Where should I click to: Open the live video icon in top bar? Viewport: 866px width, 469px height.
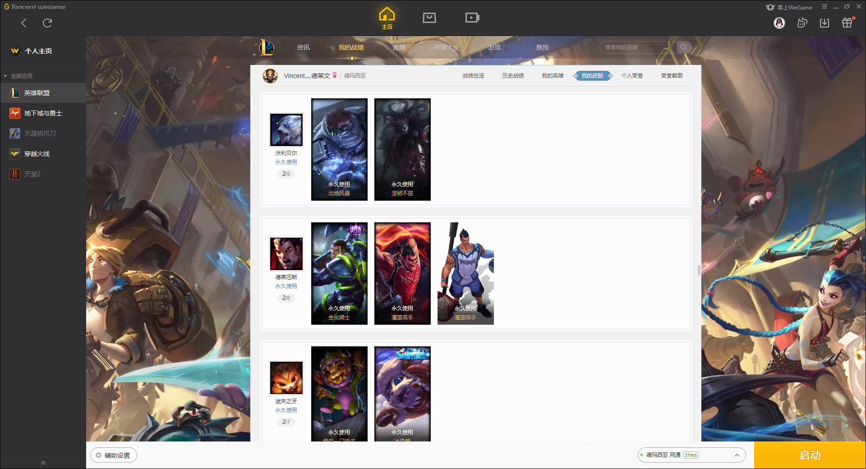[472, 18]
